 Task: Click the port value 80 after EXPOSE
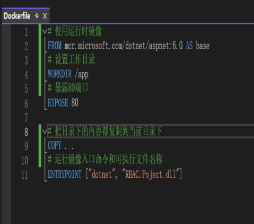point(75,103)
